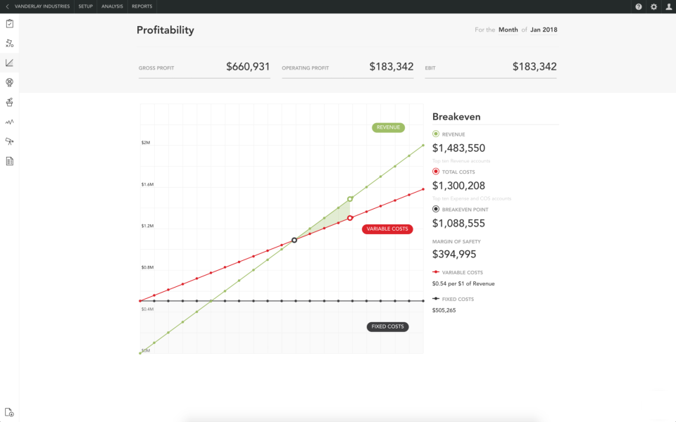The height and width of the screenshot is (422, 676).
Task: Open the ANALYSIS menu
Action: point(112,6)
